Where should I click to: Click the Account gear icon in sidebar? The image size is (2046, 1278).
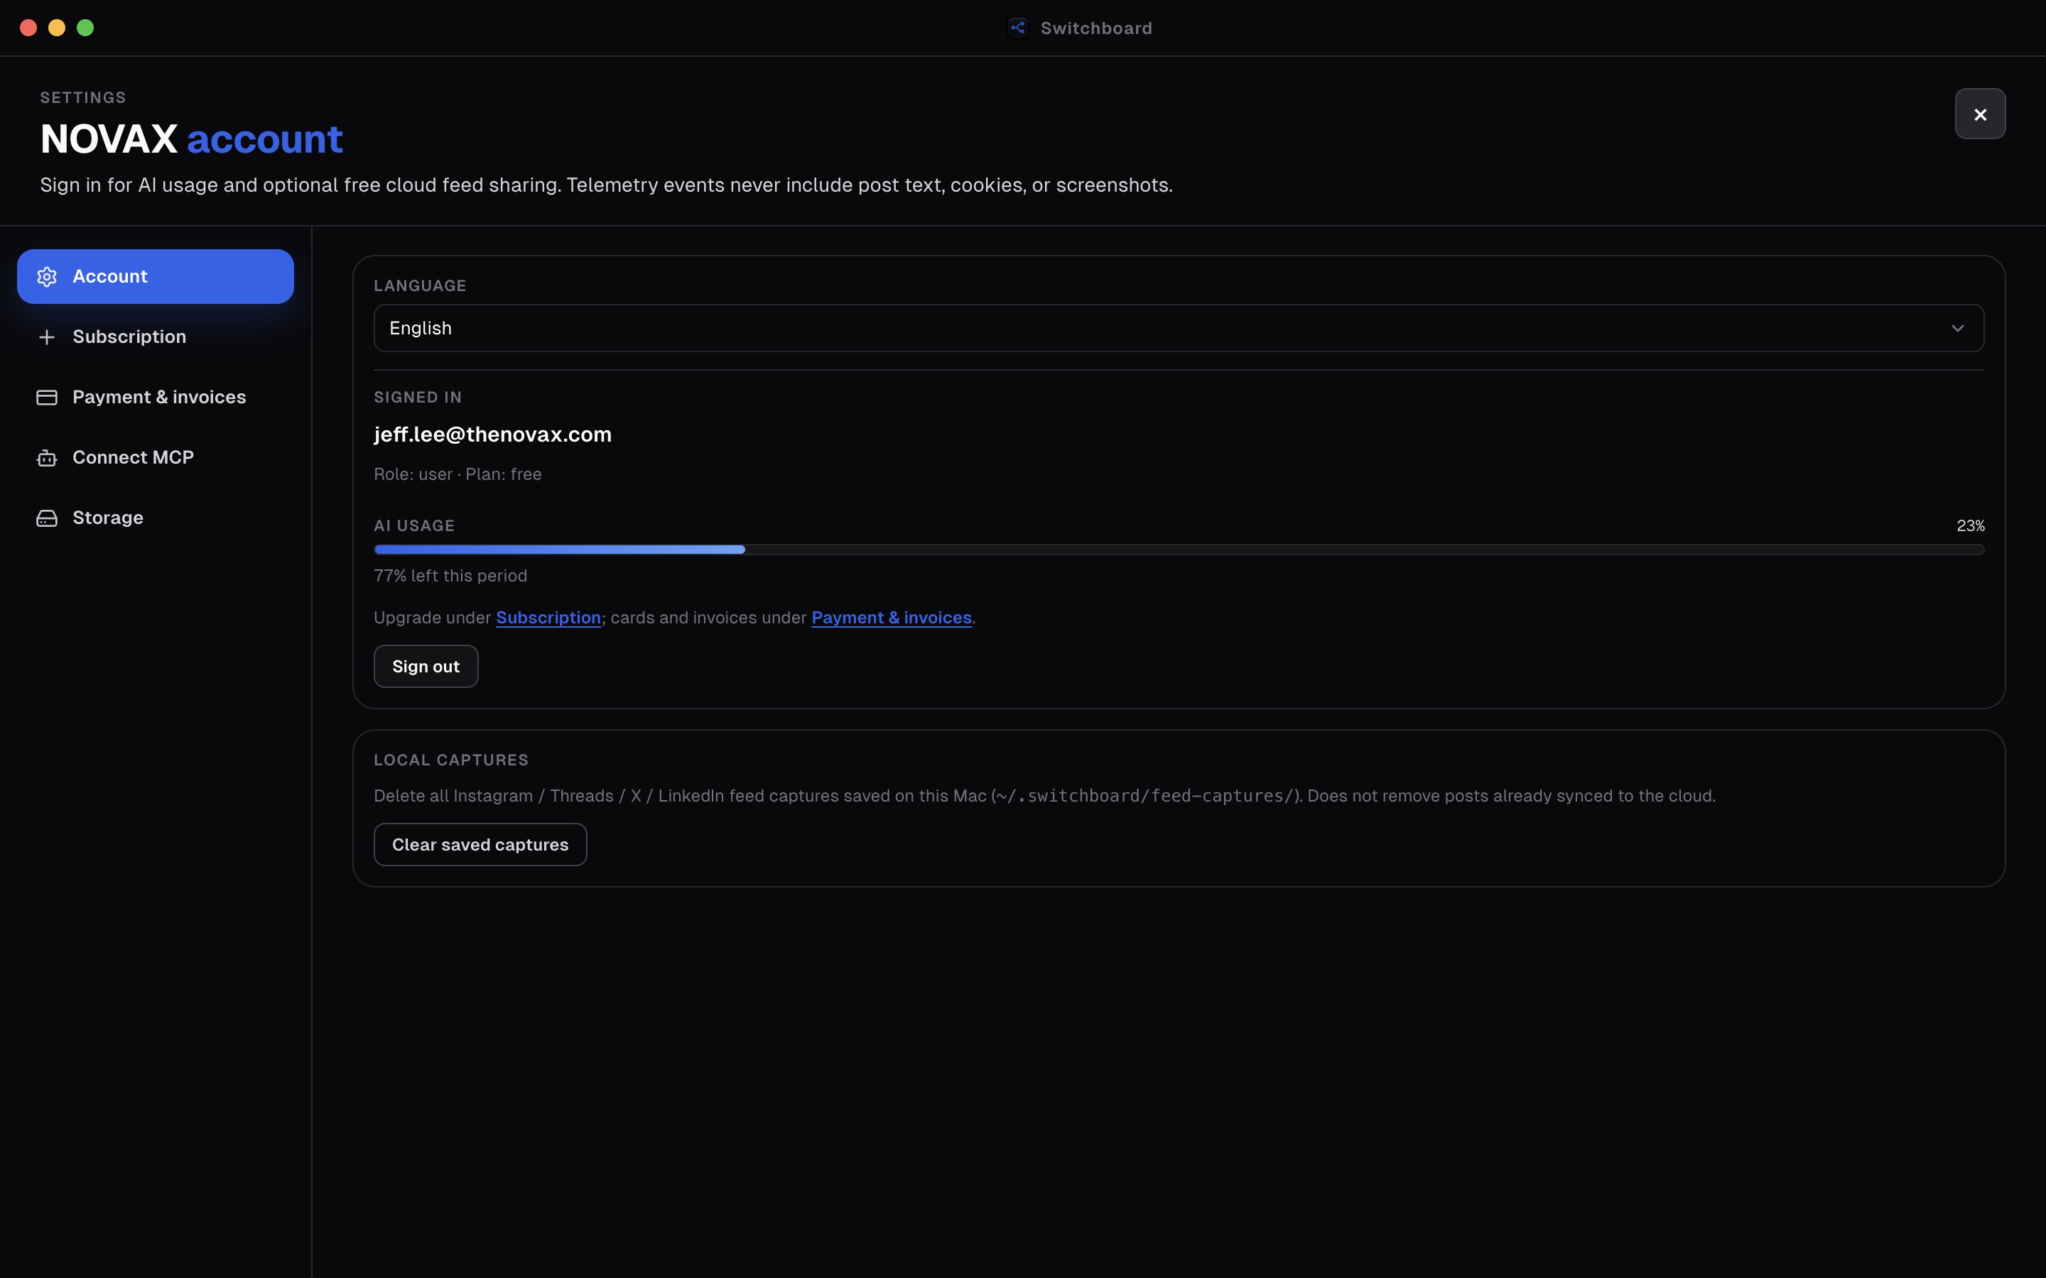(x=46, y=276)
